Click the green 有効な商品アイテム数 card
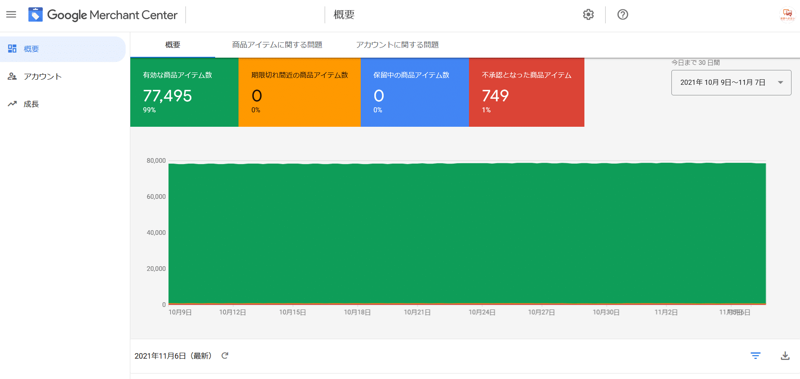The height and width of the screenshot is (379, 800). 184,92
